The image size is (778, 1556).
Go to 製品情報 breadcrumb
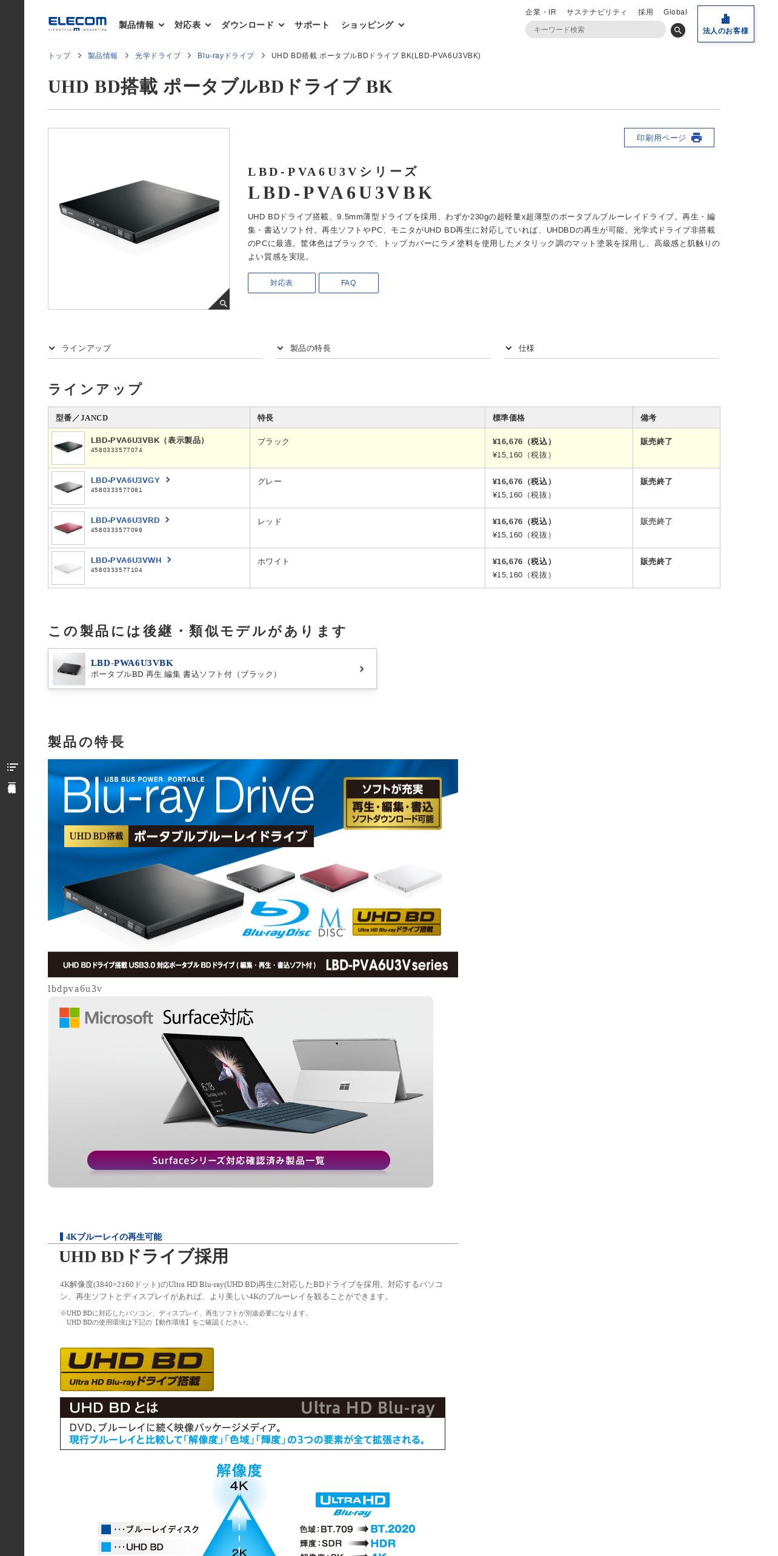[x=102, y=56]
